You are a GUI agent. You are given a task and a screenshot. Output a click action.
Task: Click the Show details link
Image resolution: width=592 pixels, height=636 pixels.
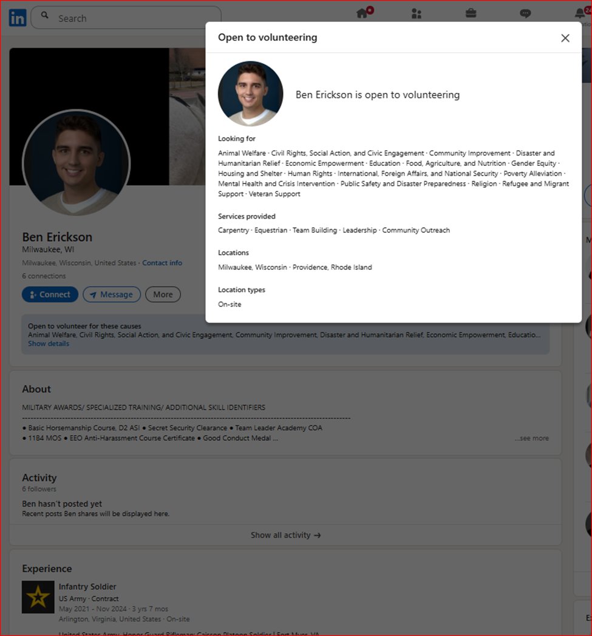tap(48, 344)
